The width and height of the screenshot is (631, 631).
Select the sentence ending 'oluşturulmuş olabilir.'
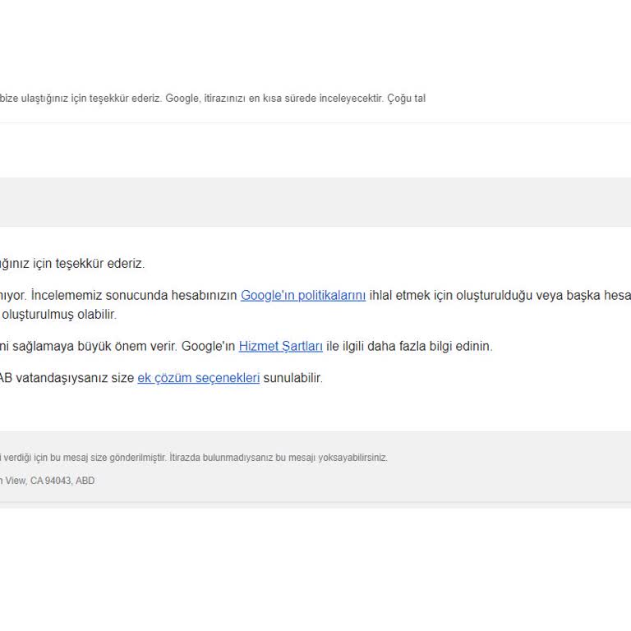coord(59,315)
